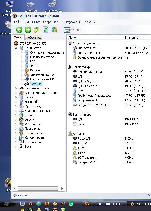Expand the DirectX tree node
The image size is (151, 211).
click(x=16, y=120)
